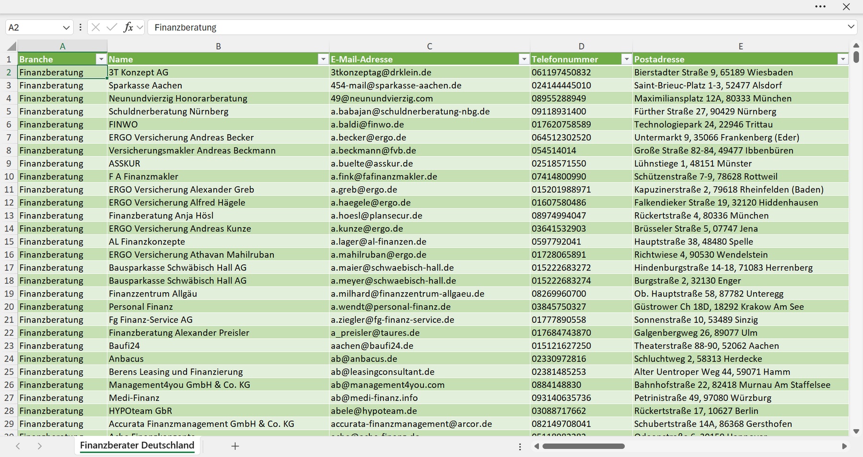Select cell Finanzzentrum Allgäu
The width and height of the screenshot is (863, 457).
pos(218,294)
